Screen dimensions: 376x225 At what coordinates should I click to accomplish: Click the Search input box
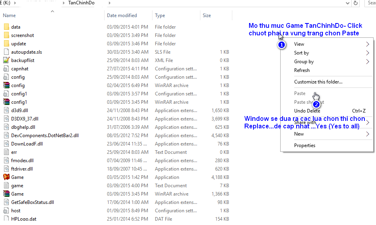point(370,3)
